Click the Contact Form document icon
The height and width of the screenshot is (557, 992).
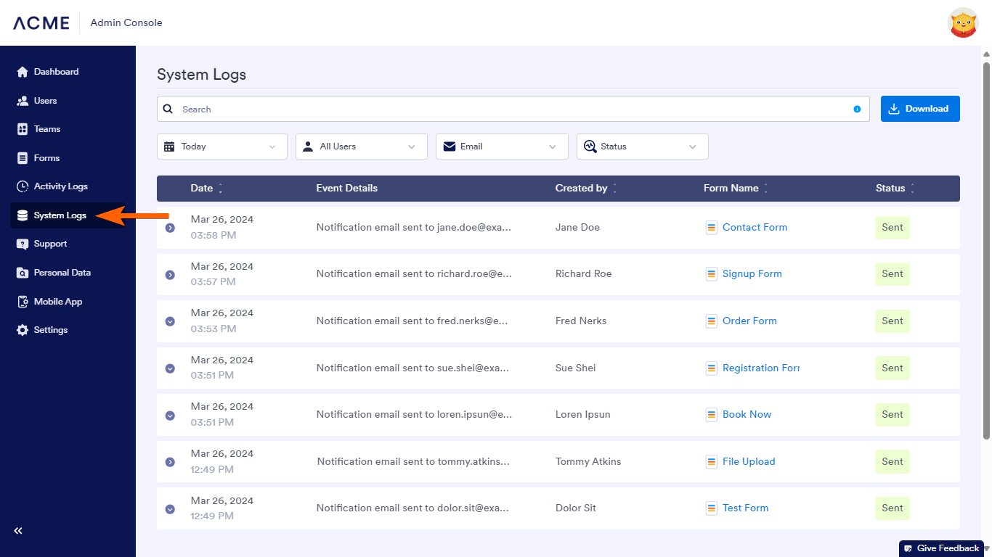pos(712,228)
